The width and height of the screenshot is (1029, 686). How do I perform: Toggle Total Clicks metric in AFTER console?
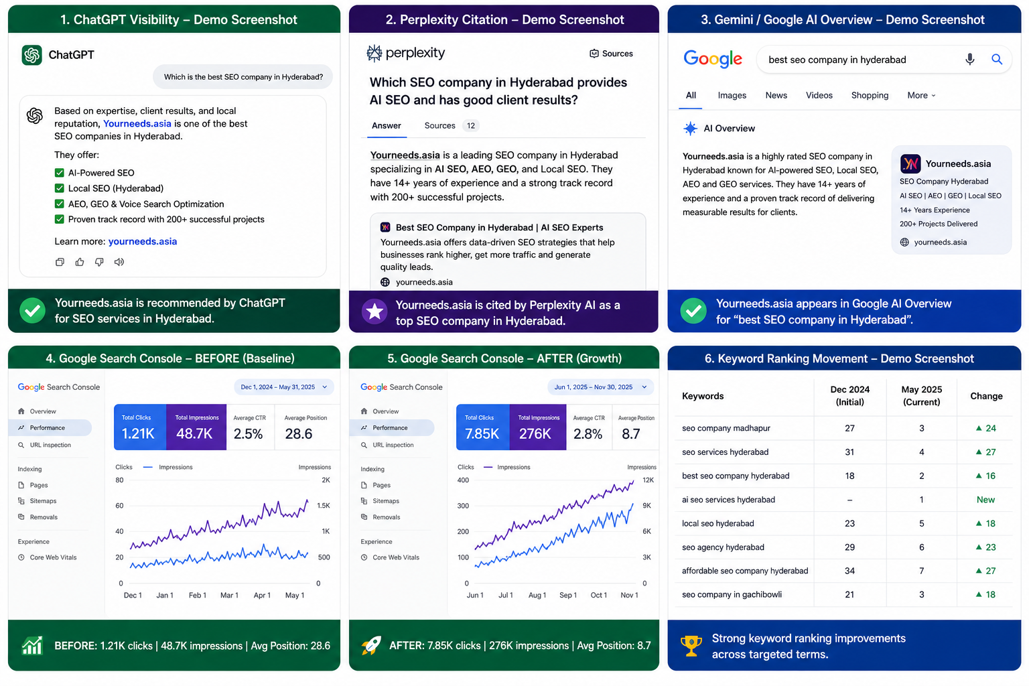(x=483, y=427)
